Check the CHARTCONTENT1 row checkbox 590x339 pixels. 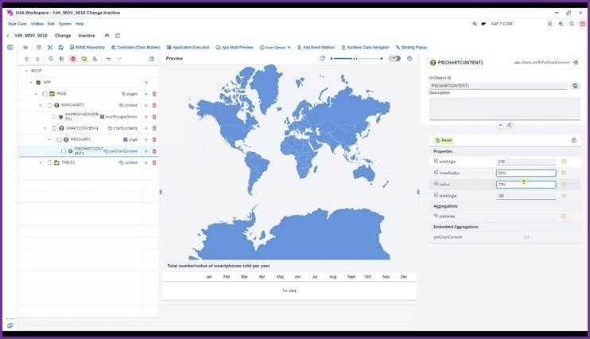(54, 128)
